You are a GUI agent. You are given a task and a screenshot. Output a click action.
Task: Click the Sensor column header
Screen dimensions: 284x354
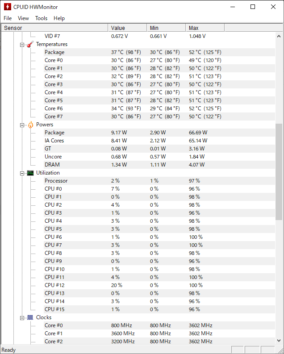(54, 28)
